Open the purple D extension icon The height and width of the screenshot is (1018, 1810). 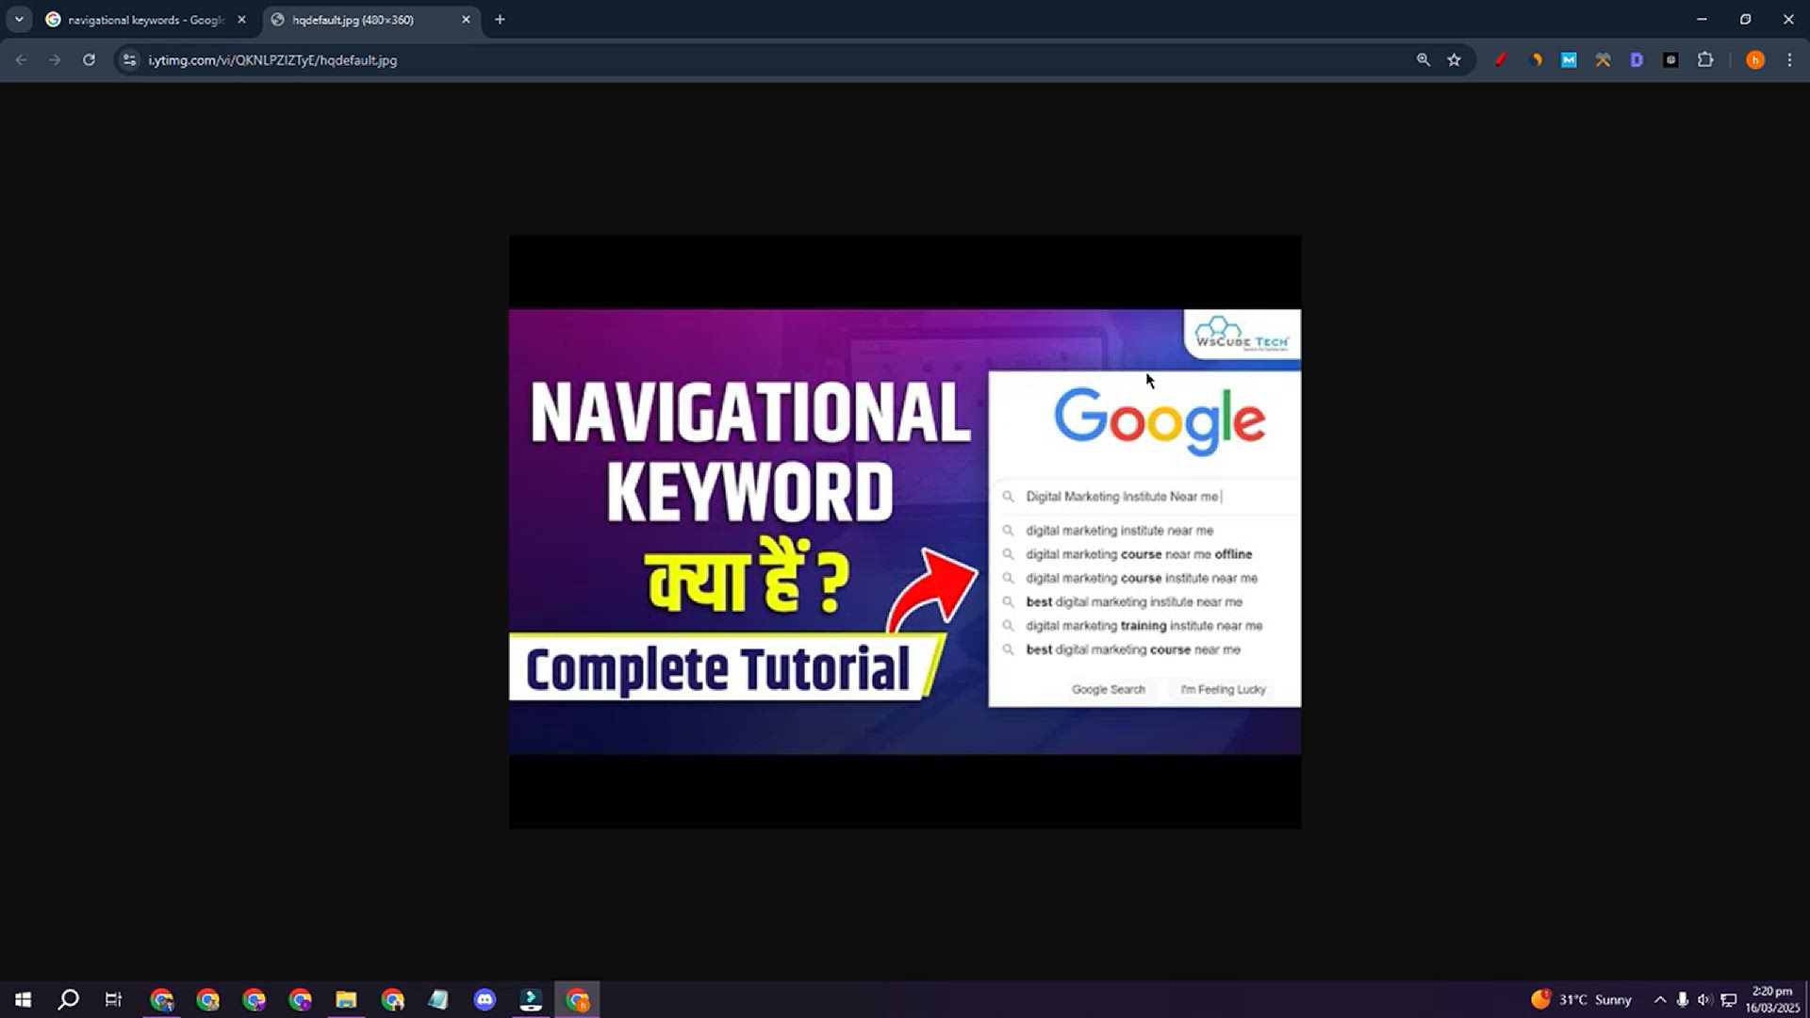pos(1637,60)
